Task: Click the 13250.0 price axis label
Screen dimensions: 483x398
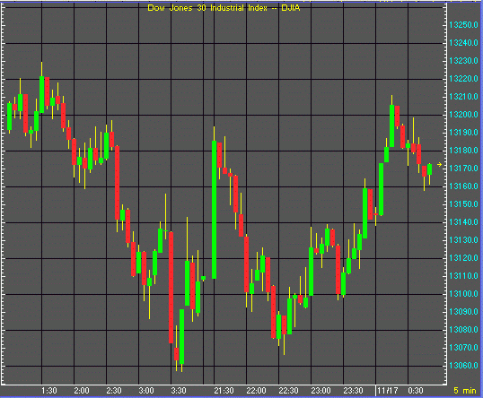Action: [463, 25]
